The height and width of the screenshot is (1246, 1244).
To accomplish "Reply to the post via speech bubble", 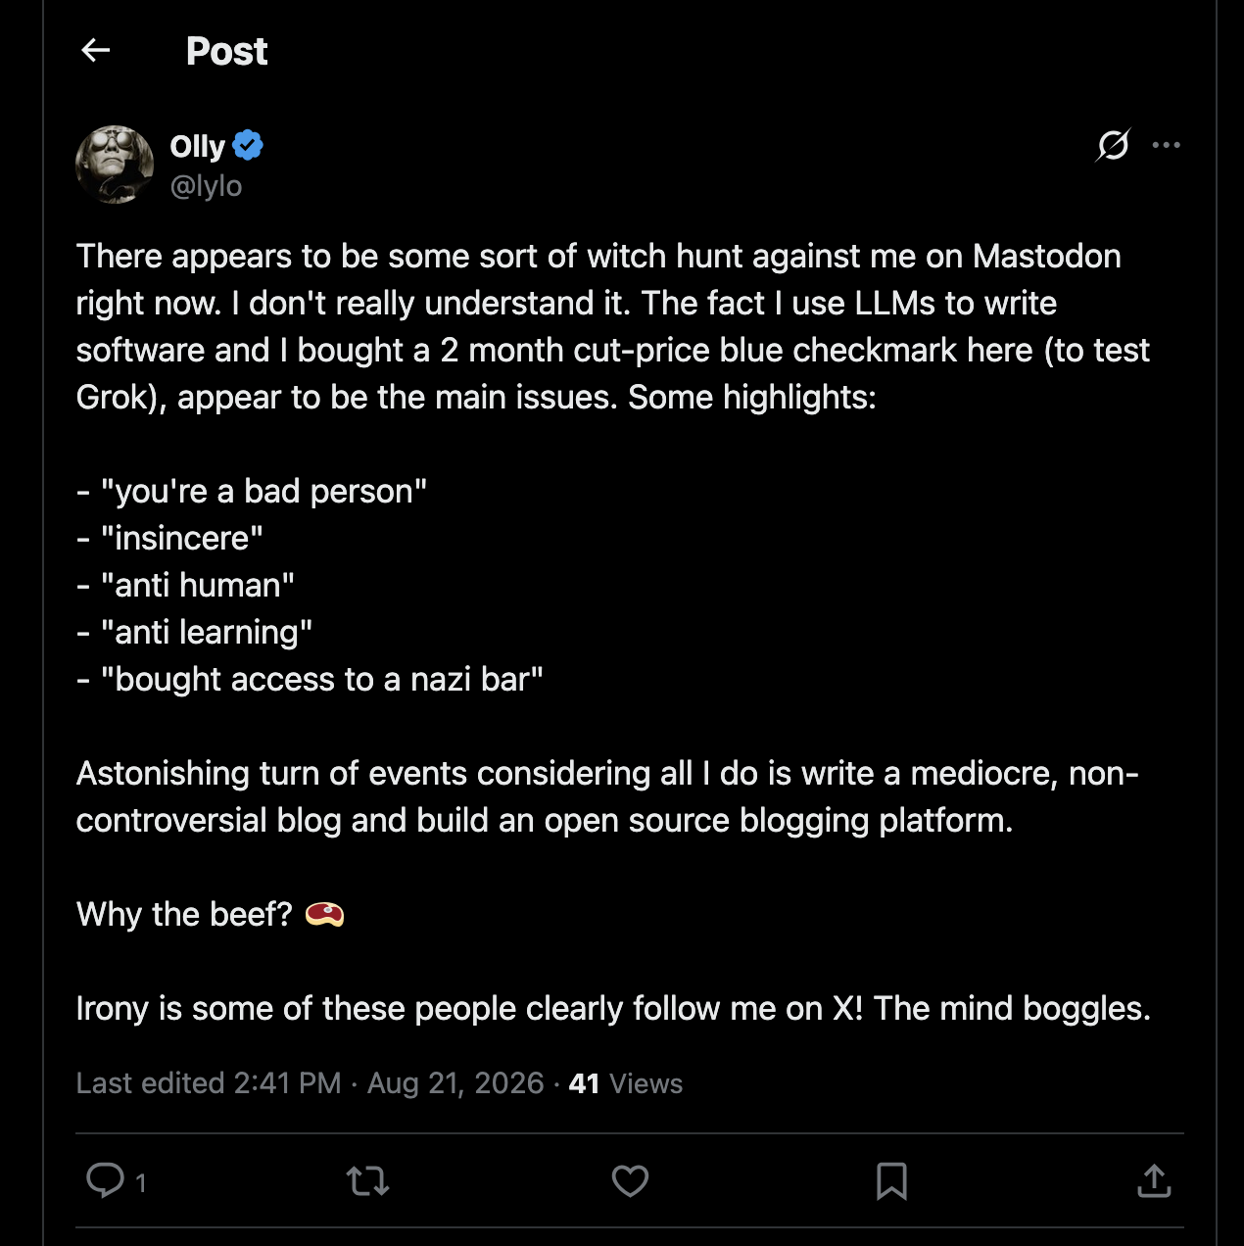I will pos(105,1180).
